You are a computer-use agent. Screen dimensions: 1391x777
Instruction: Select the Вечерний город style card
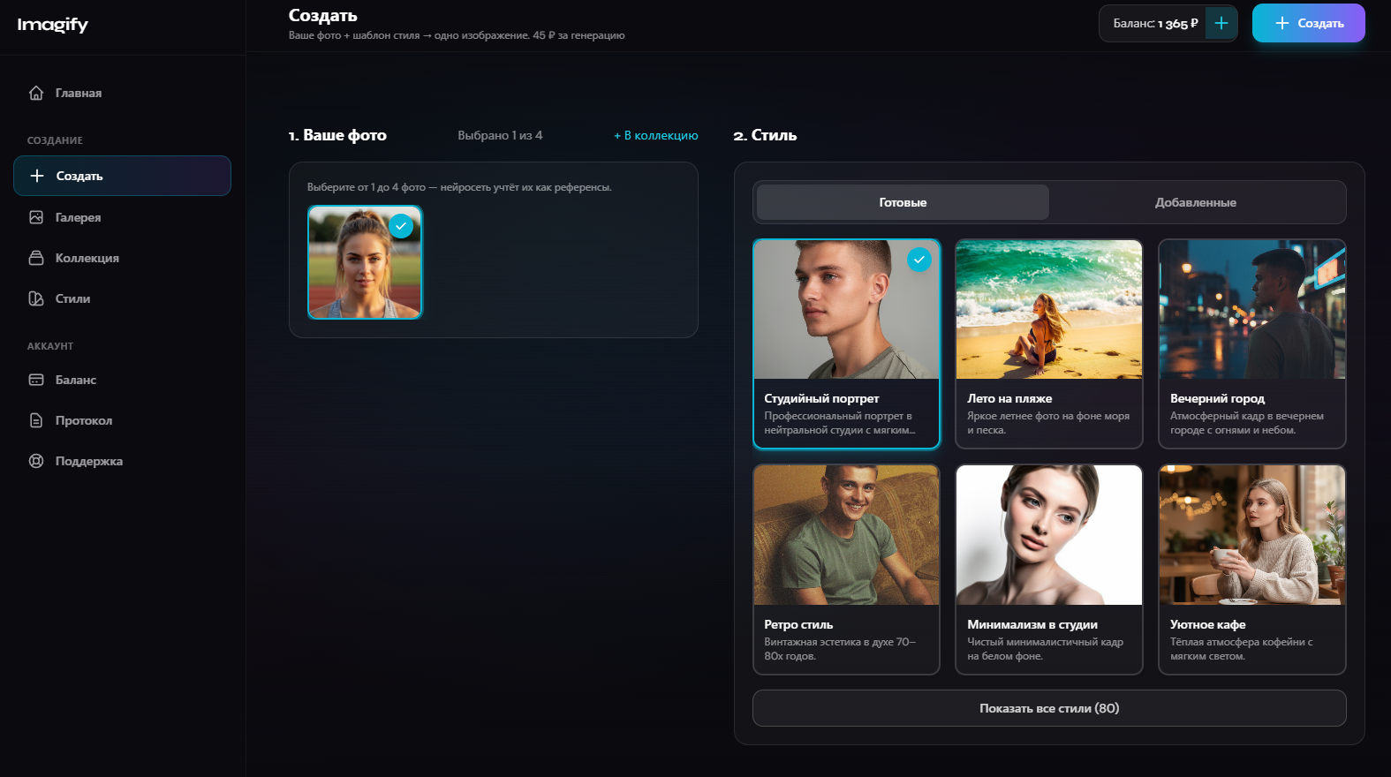[1251, 343]
